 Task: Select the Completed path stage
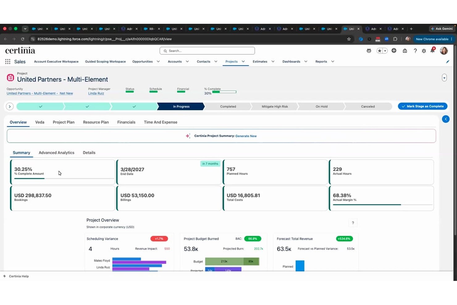click(228, 106)
